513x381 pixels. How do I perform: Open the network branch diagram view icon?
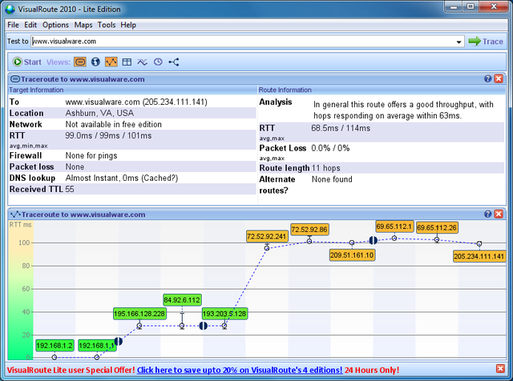[174, 62]
